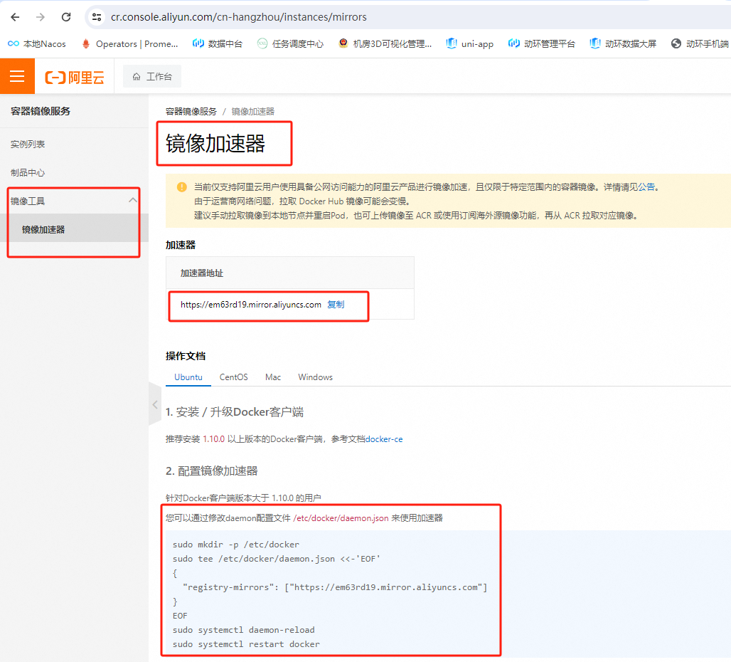Reload the page with the refresh icon
This screenshot has height=662, width=731.
pyautogui.click(x=66, y=17)
